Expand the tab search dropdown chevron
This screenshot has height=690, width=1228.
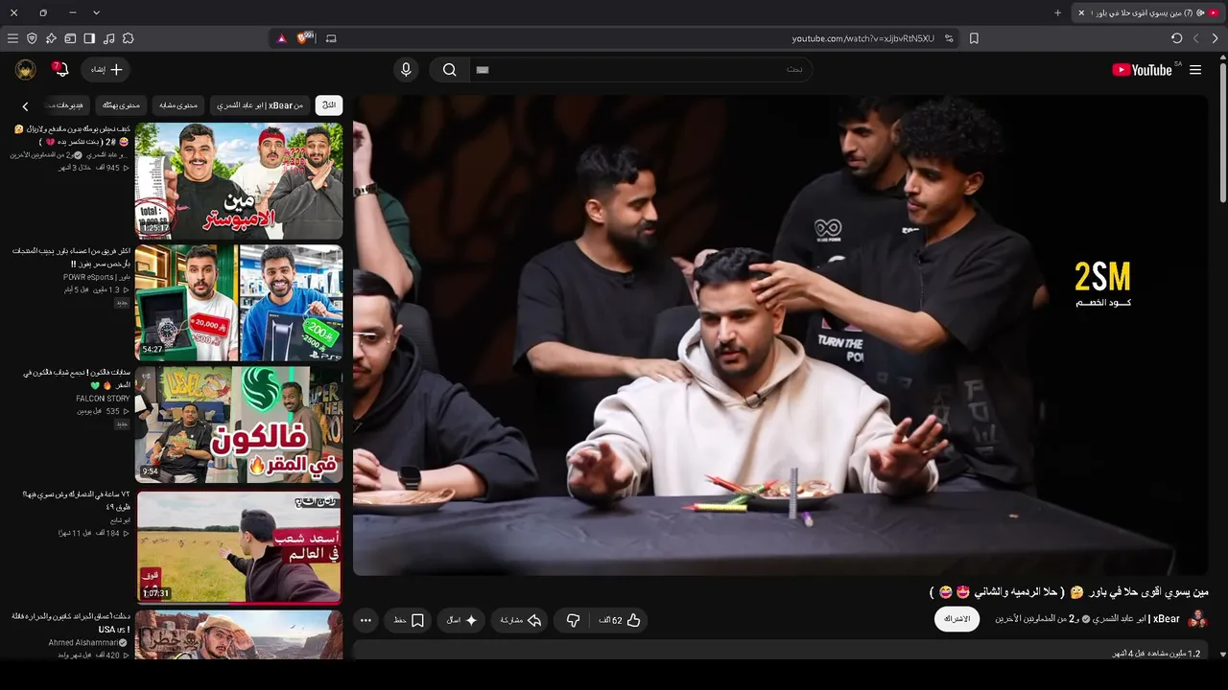(x=96, y=12)
